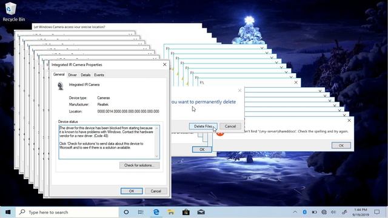
Task: Click the Type here to search box
Action: point(67,212)
